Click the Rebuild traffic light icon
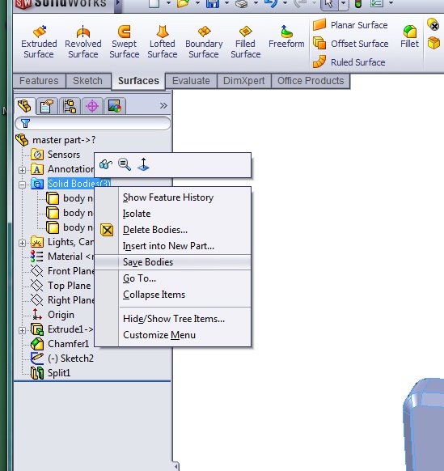 pyautogui.click(x=358, y=3)
